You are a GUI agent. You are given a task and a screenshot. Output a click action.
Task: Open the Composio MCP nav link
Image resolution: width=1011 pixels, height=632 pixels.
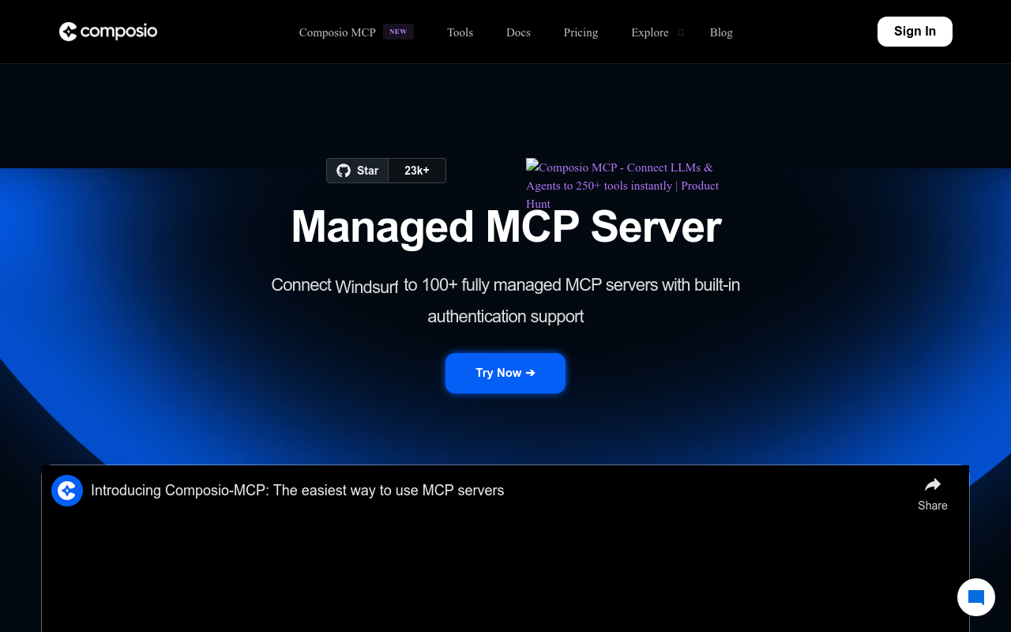pyautogui.click(x=337, y=32)
